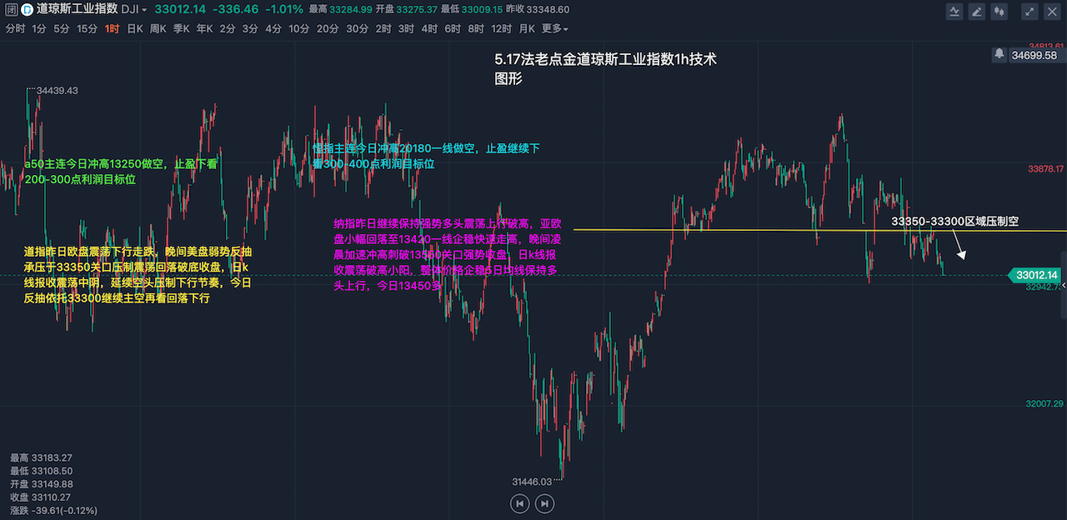Open the DJI symbol dropdown arrow

pyautogui.click(x=145, y=11)
